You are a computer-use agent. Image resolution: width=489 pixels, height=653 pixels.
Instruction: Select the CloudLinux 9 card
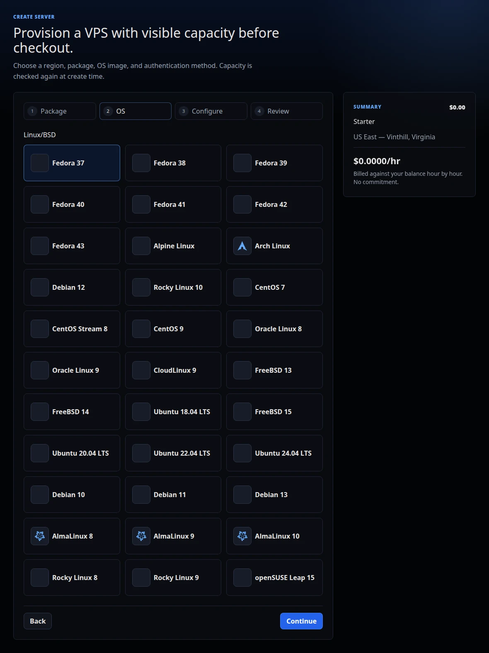click(x=173, y=370)
